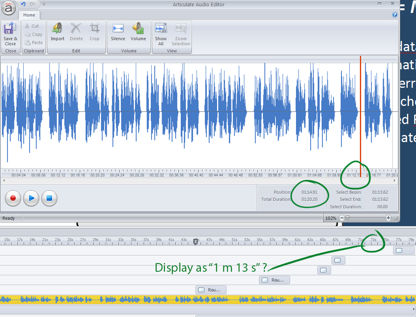Click the zoom in plus button
416x317 pixels.
coord(388,218)
